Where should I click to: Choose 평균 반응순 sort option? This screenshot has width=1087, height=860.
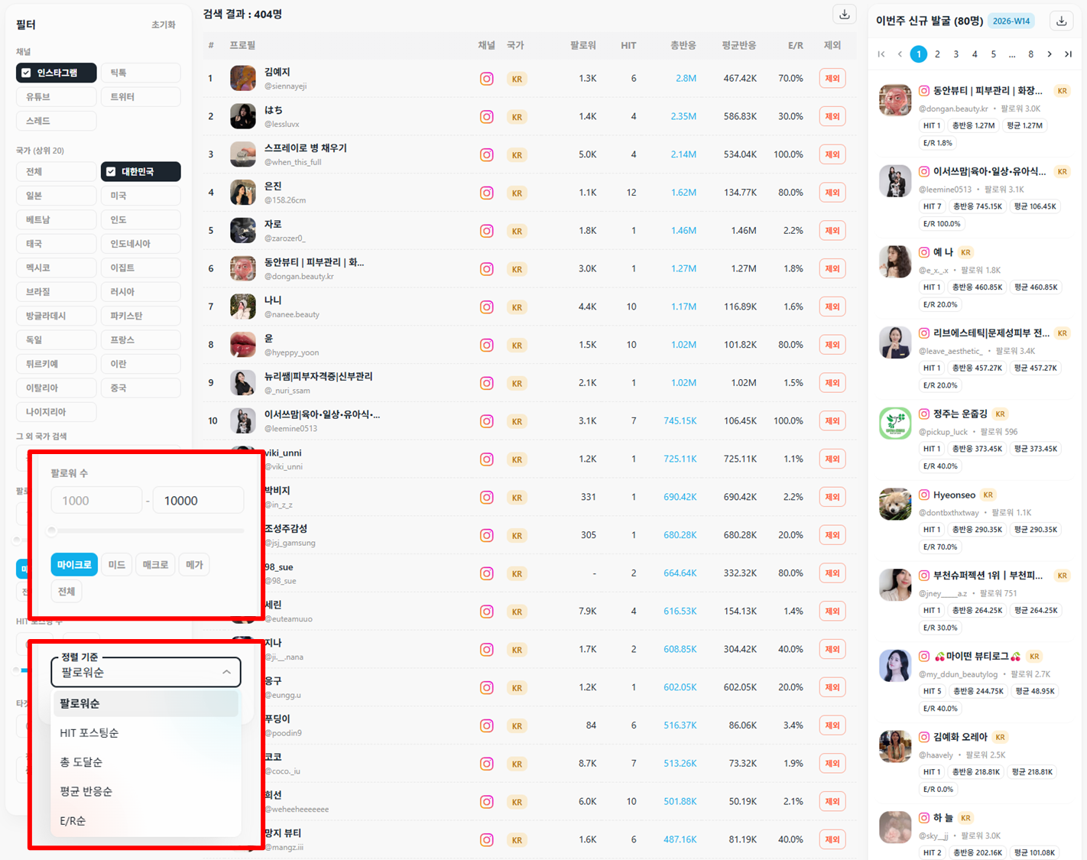[x=145, y=791]
